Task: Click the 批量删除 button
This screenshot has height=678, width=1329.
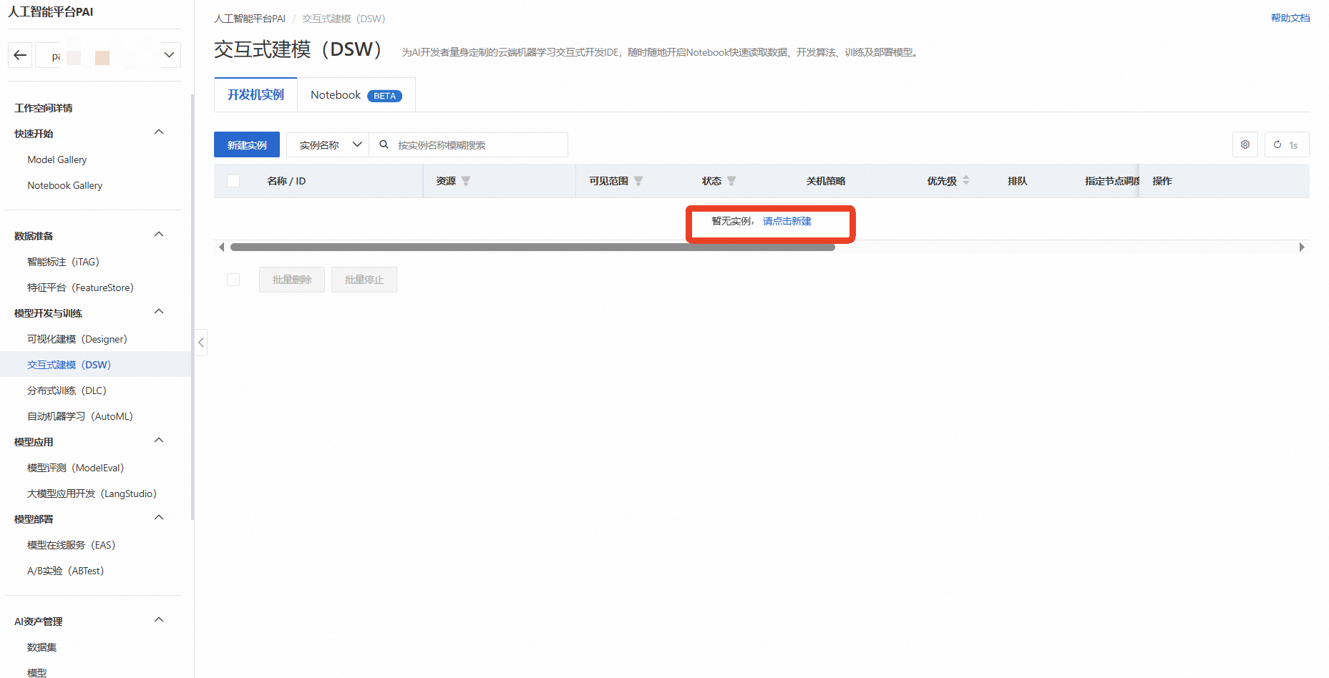Action: point(292,280)
